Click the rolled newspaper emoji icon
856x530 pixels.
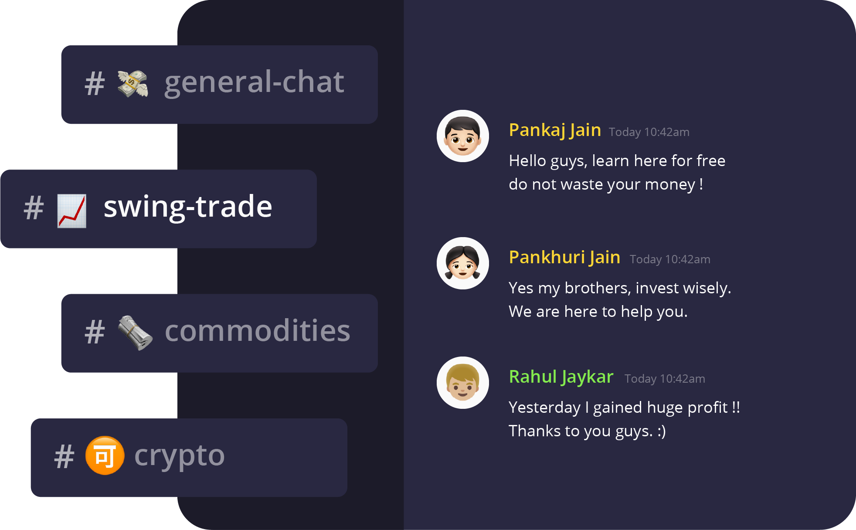135,333
